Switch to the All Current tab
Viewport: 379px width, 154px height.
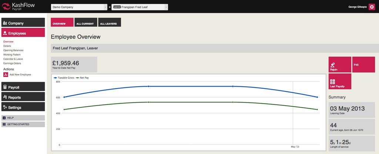[x=85, y=23]
